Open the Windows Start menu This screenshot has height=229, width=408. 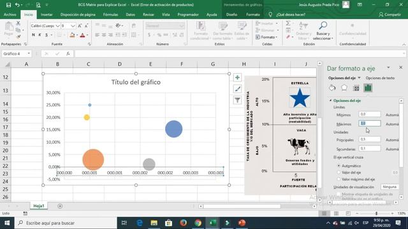7,223
